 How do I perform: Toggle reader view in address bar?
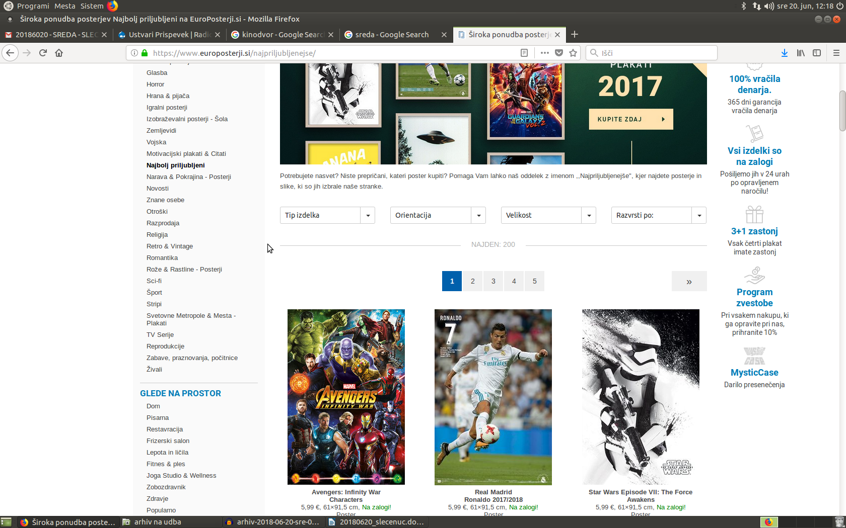pos(524,53)
